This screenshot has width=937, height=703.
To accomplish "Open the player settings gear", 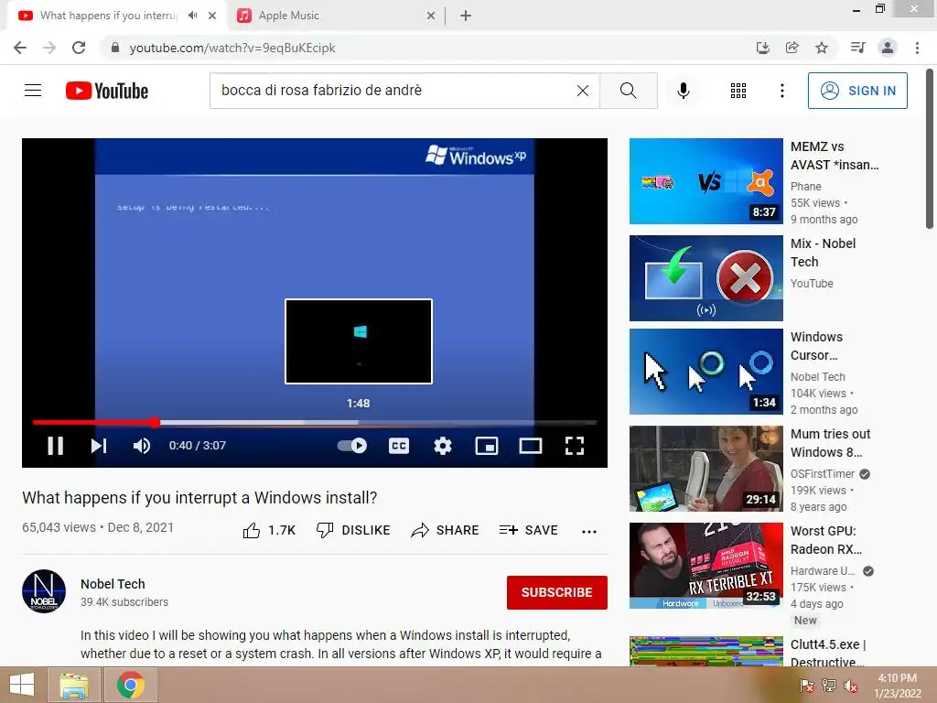I will click(443, 446).
